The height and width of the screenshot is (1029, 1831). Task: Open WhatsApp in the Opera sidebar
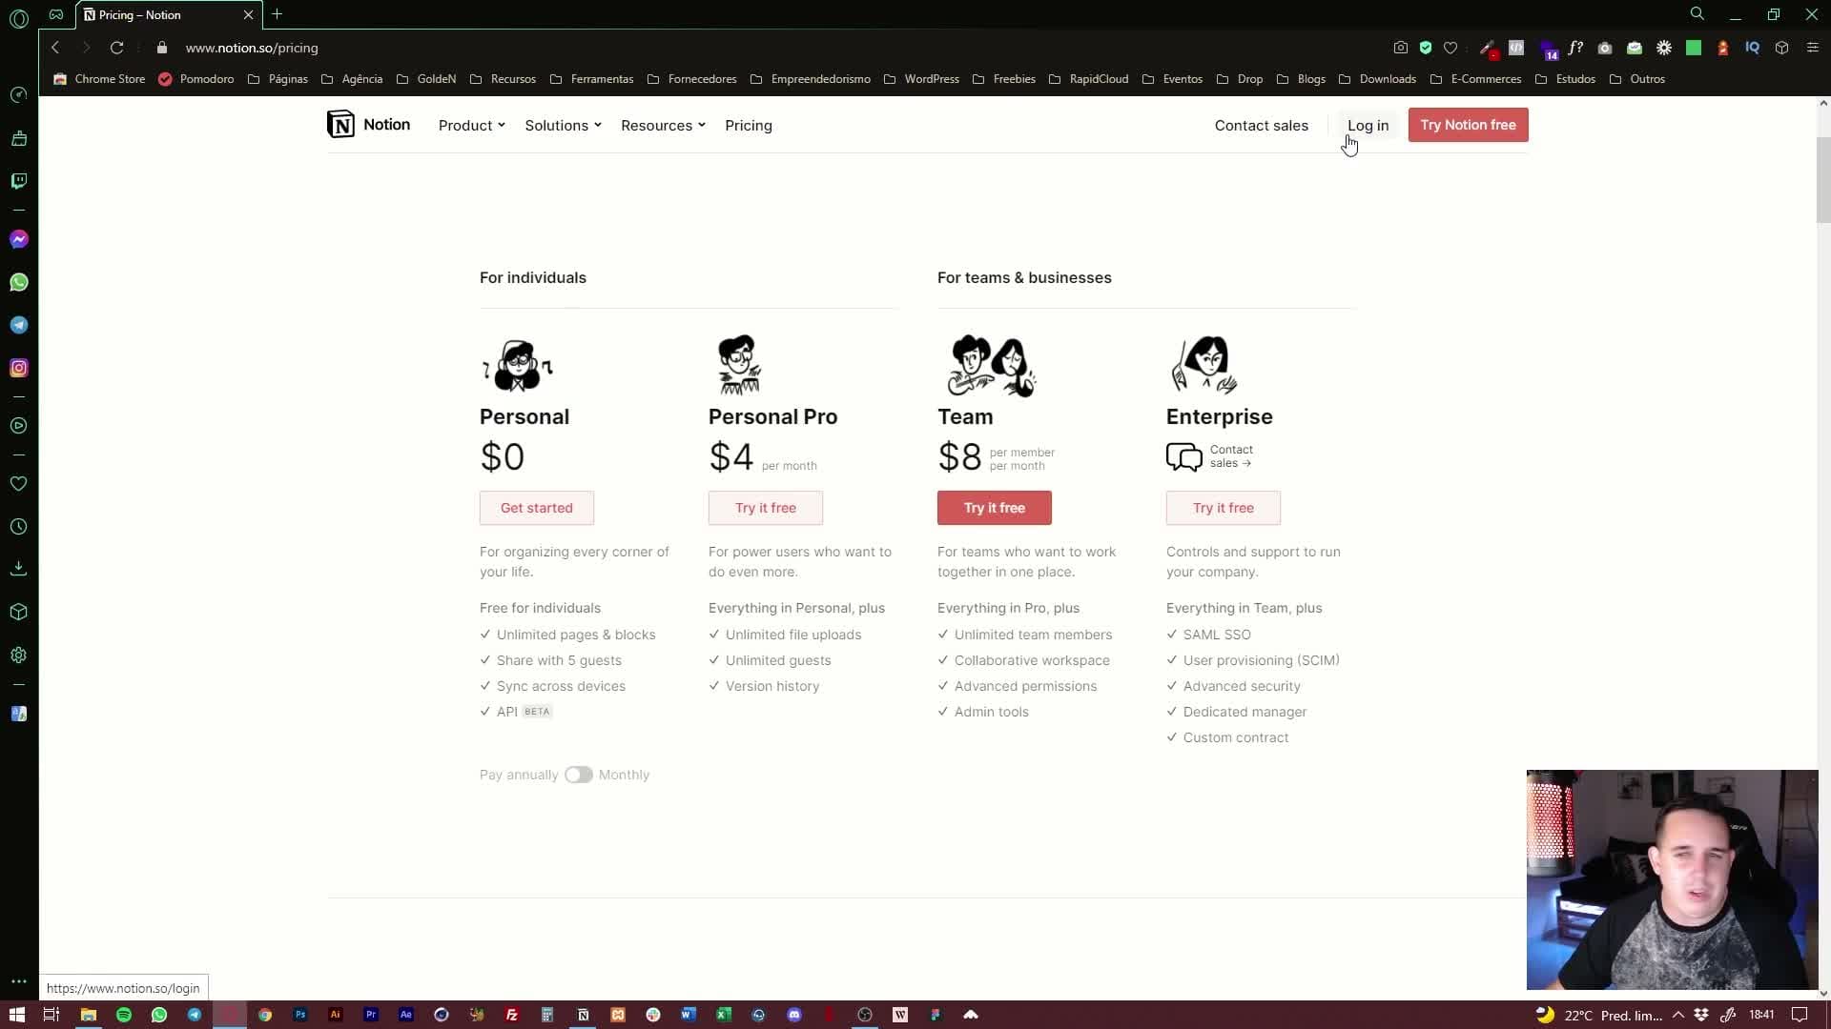pyautogui.click(x=19, y=282)
